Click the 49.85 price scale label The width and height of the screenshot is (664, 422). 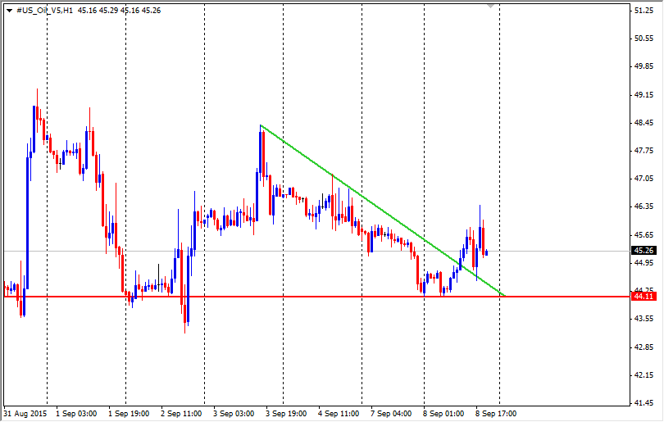tap(644, 66)
